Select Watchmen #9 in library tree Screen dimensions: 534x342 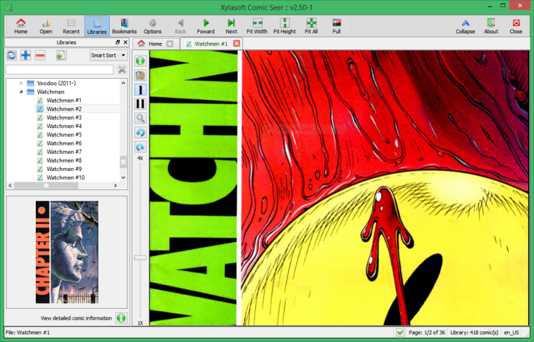pyautogui.click(x=64, y=169)
